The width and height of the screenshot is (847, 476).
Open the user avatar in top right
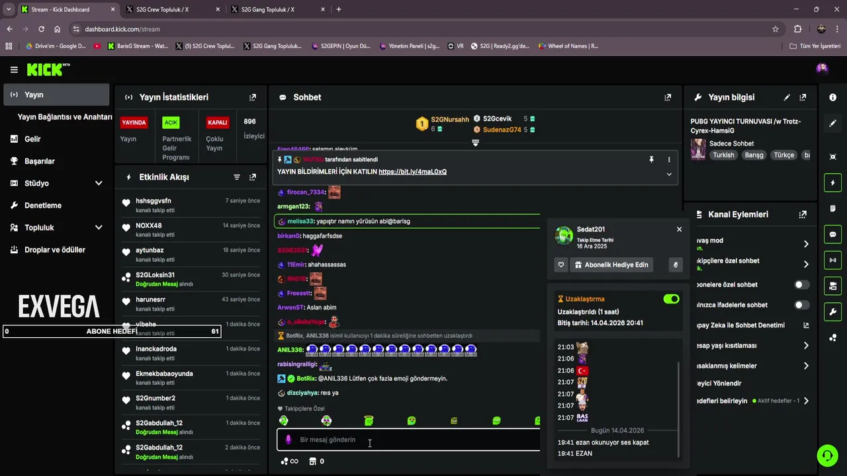coord(822,69)
